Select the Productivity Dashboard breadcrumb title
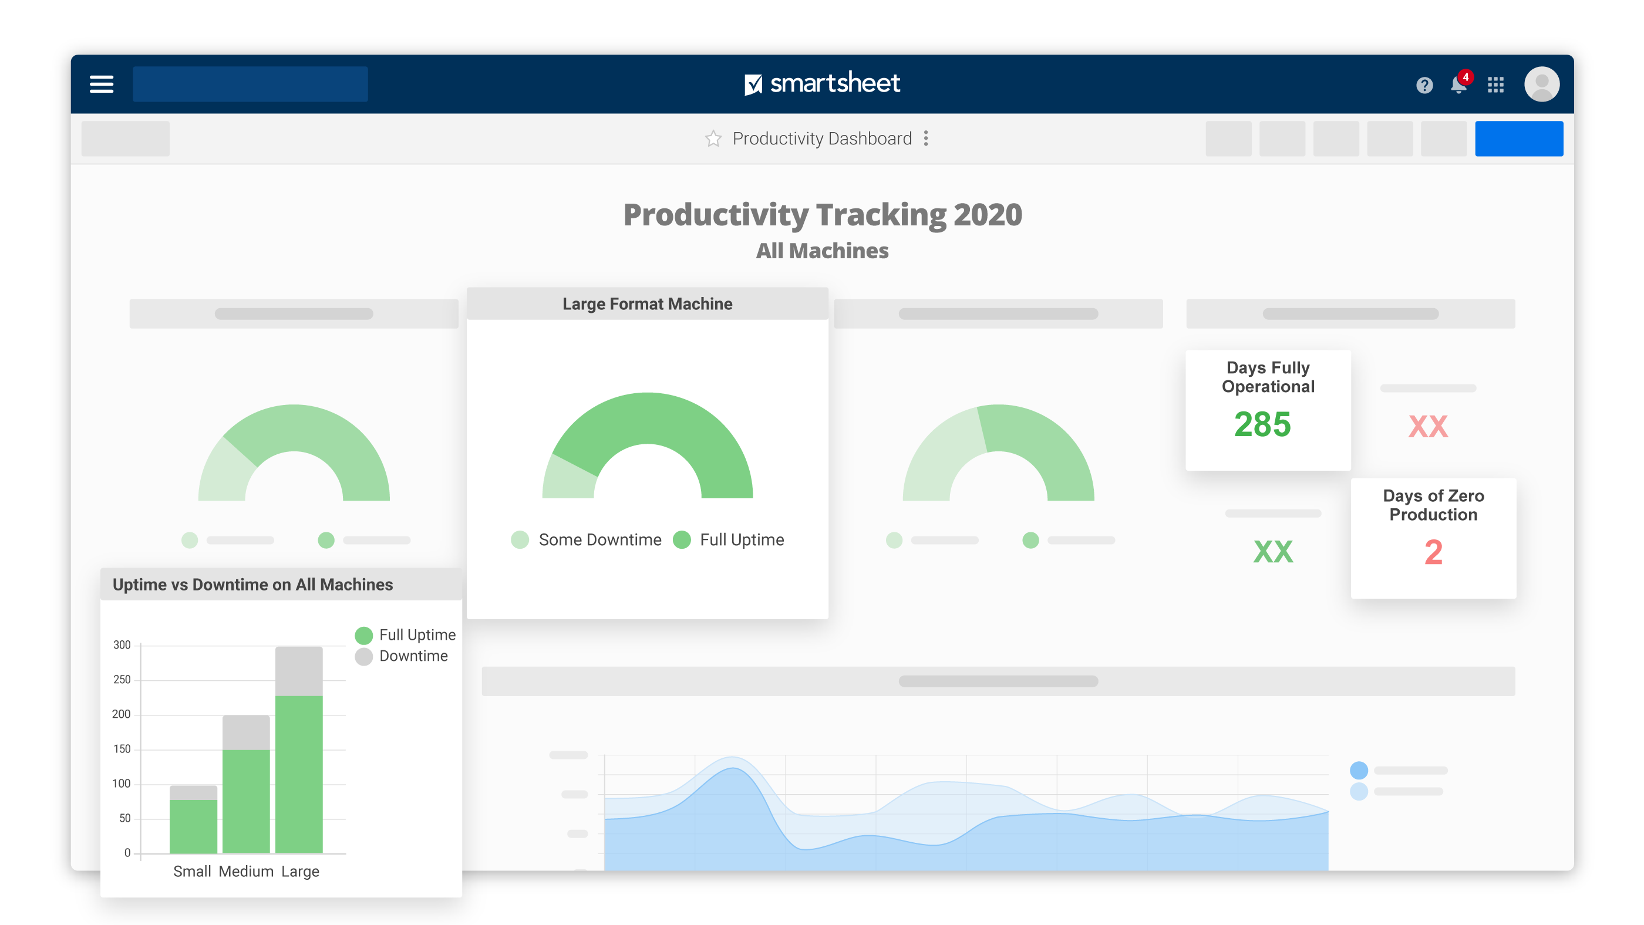The height and width of the screenshot is (925, 1644). (823, 139)
